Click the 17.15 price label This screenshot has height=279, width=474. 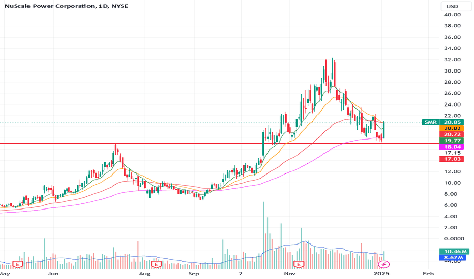coord(452,153)
